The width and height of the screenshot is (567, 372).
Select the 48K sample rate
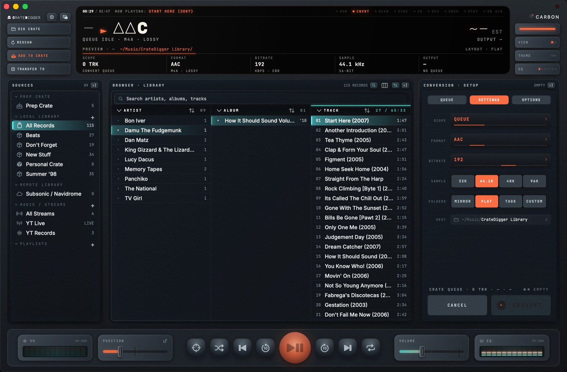tap(510, 181)
